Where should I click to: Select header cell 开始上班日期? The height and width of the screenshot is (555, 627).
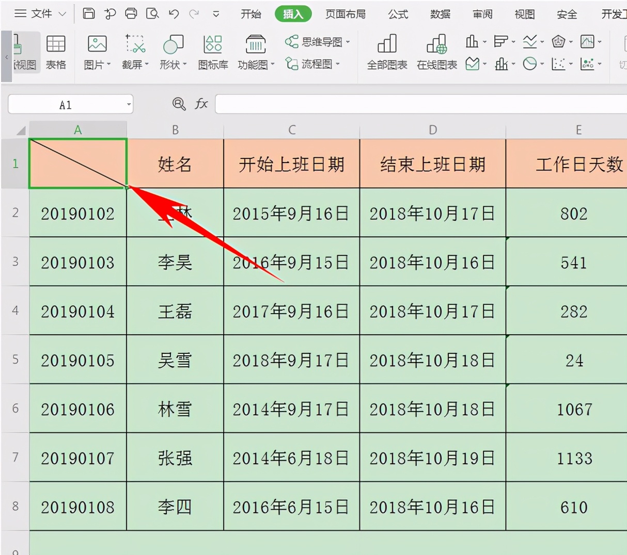[x=292, y=164]
